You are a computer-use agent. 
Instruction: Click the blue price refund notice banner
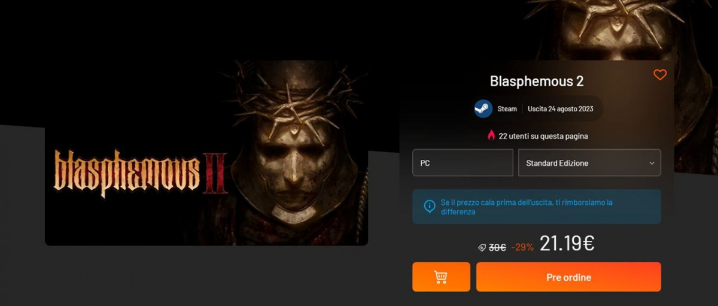coord(537,207)
